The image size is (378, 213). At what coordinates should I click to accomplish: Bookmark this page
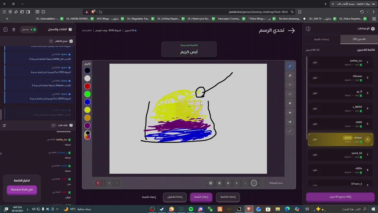coord(300,12)
